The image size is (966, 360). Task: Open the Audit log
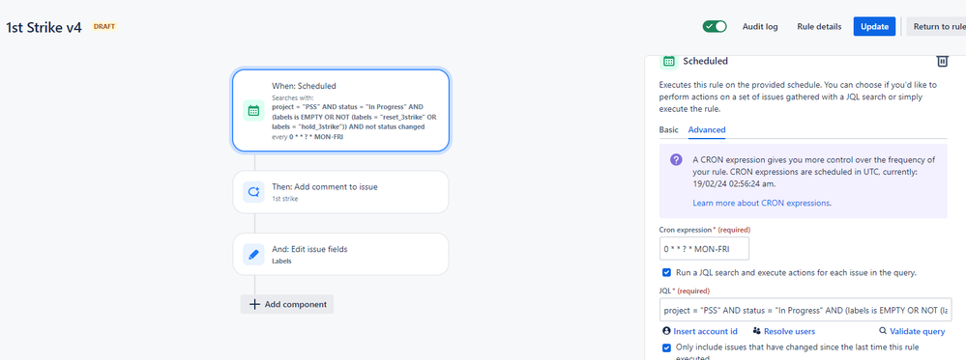[x=760, y=26]
